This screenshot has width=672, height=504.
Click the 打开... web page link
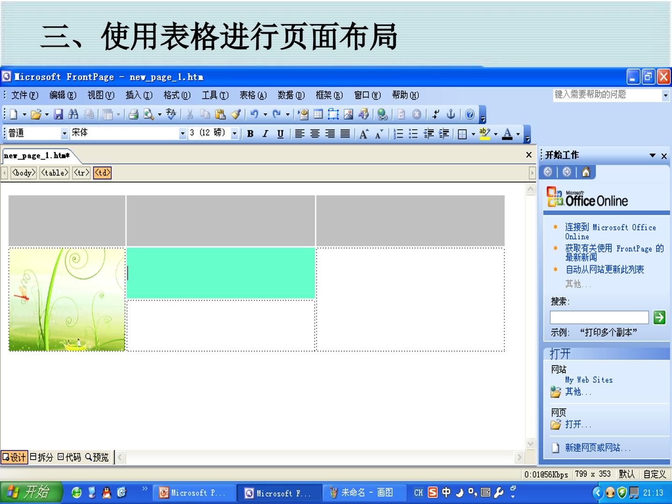pyautogui.click(x=578, y=424)
